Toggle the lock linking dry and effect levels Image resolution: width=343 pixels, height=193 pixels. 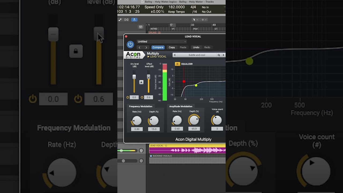point(141,82)
